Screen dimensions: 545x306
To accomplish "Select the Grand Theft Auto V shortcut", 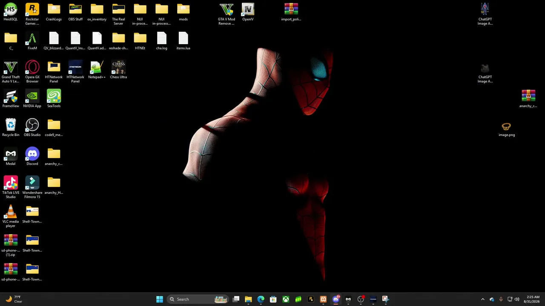I will pos(11,72).
